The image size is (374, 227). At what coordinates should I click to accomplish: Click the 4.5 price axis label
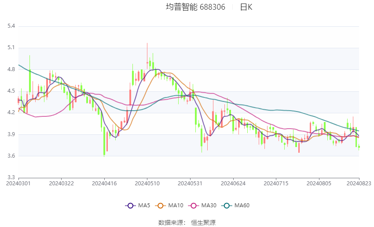11,91
